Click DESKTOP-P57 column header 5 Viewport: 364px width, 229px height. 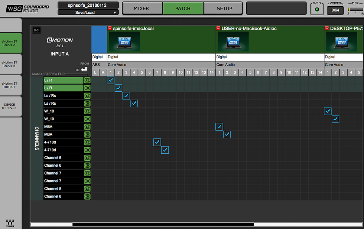(359, 72)
